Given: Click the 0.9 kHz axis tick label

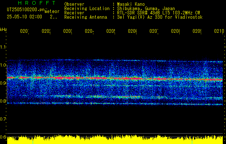Looking at the screenshot, I should (3, 83).
